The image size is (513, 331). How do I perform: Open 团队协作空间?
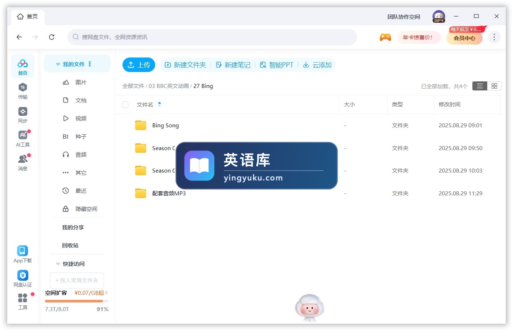[x=404, y=17]
